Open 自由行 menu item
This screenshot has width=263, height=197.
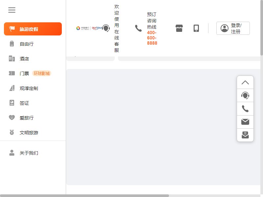point(33,44)
